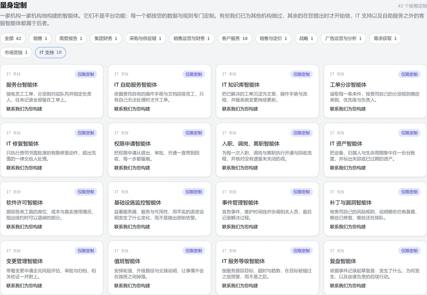Screen dimensions: 427x295
Task: Open the 变更管理智能体 card title
Action: pos(25,261)
